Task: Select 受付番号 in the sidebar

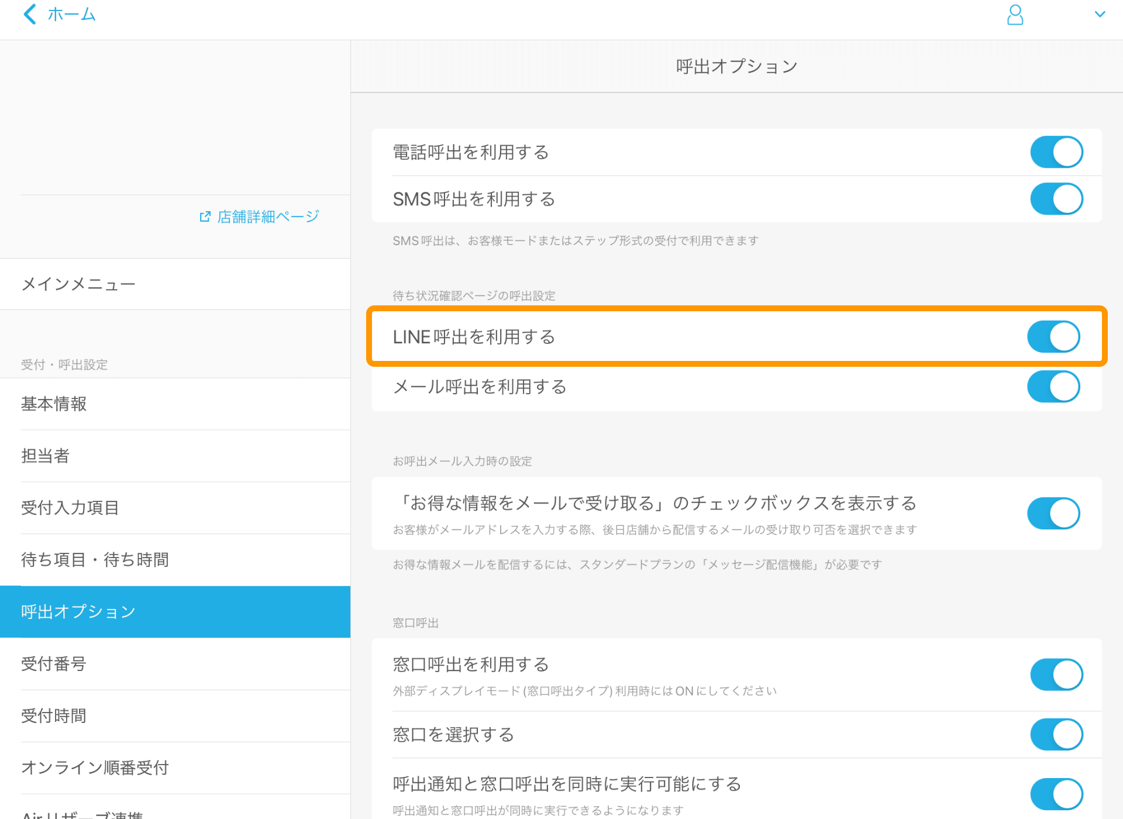Action: pyautogui.click(x=175, y=664)
